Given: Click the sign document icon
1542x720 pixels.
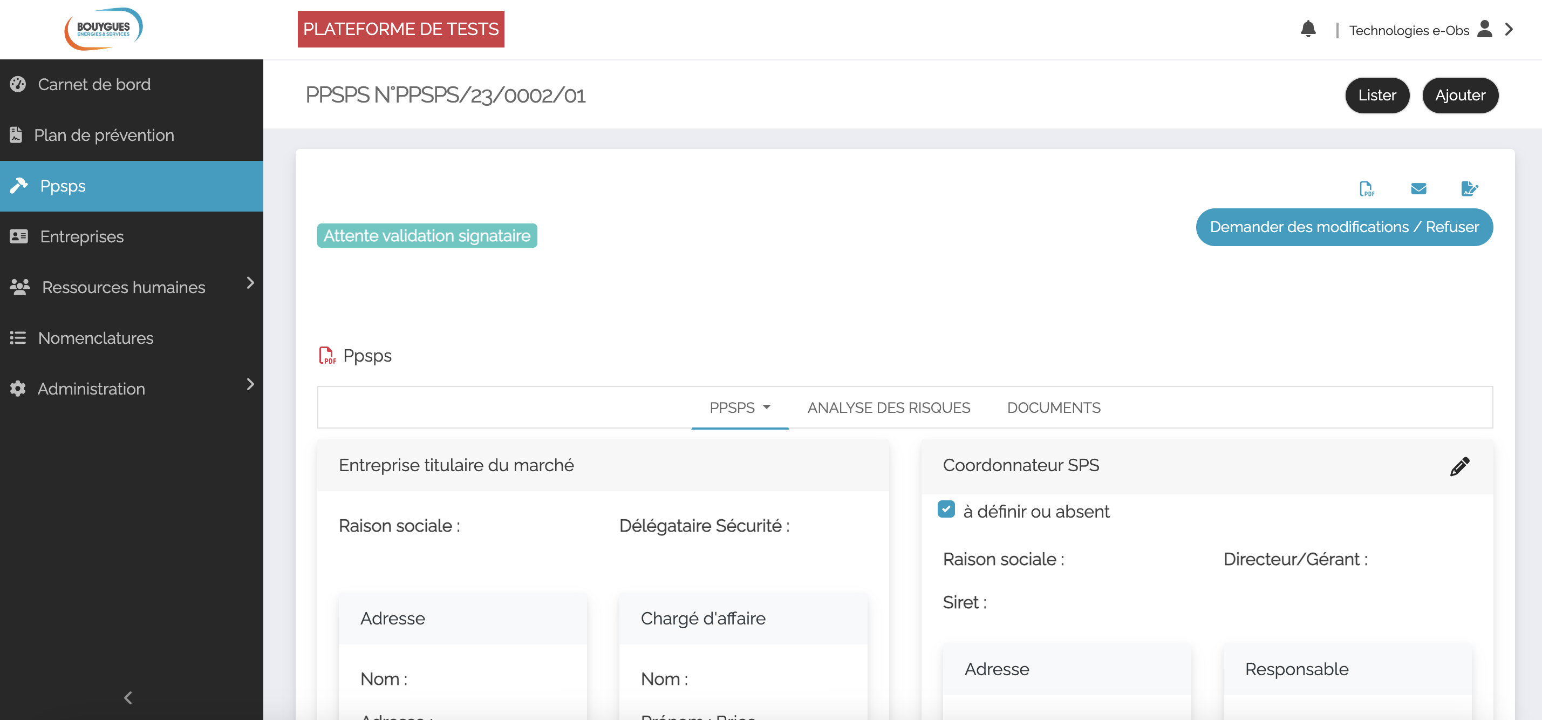Looking at the screenshot, I should 1470,189.
